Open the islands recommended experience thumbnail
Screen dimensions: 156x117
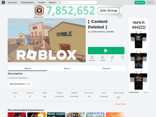point(95,115)
